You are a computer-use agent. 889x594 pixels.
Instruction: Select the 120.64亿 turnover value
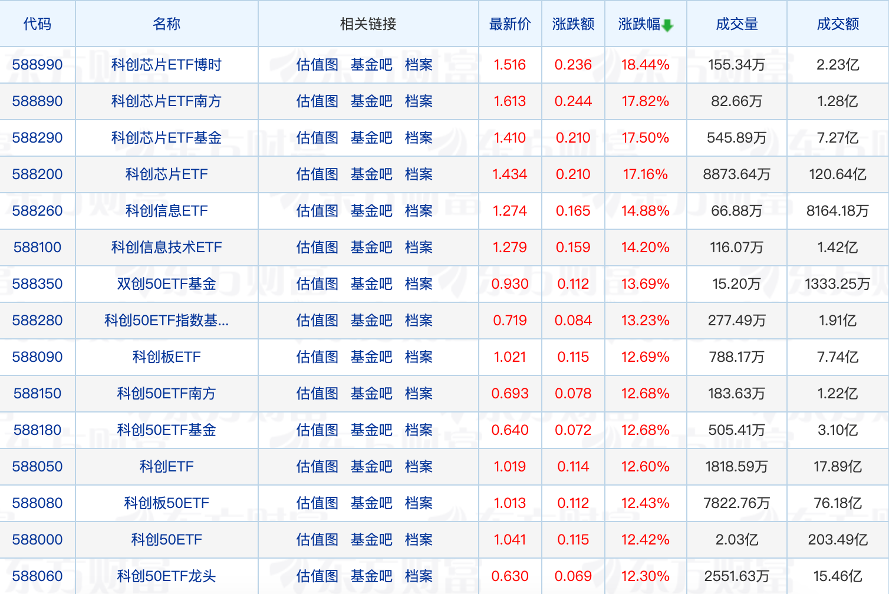pos(838,174)
